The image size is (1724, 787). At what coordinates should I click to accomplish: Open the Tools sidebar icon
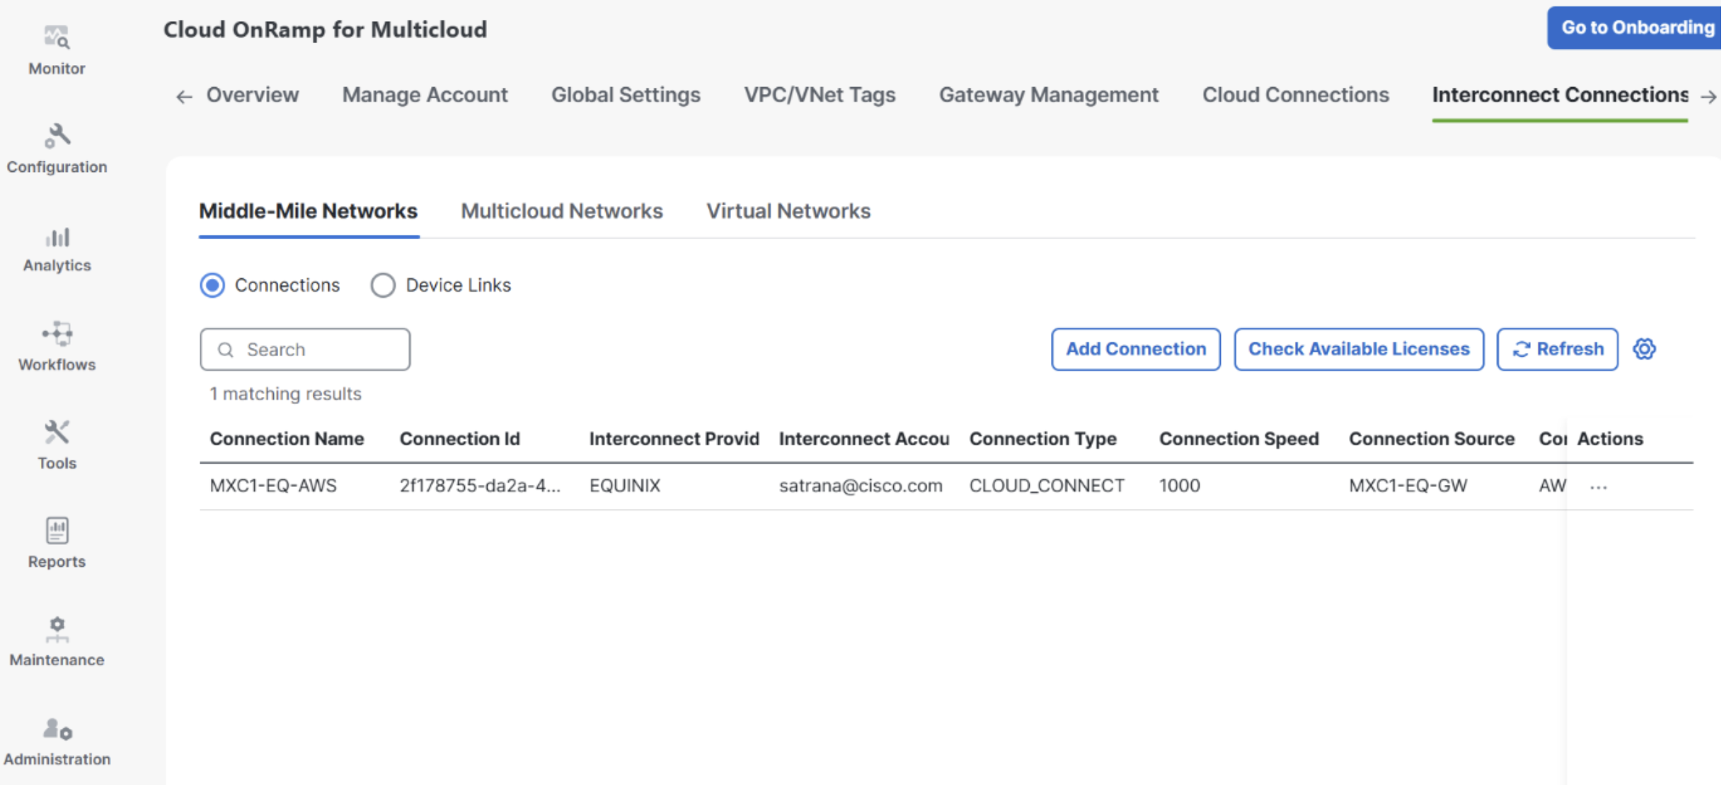tap(57, 432)
